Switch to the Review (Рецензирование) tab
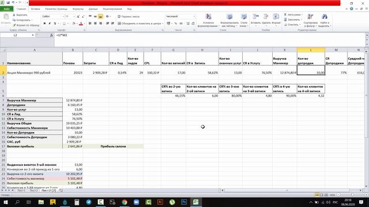This screenshot has height=207, width=369. (112, 9)
